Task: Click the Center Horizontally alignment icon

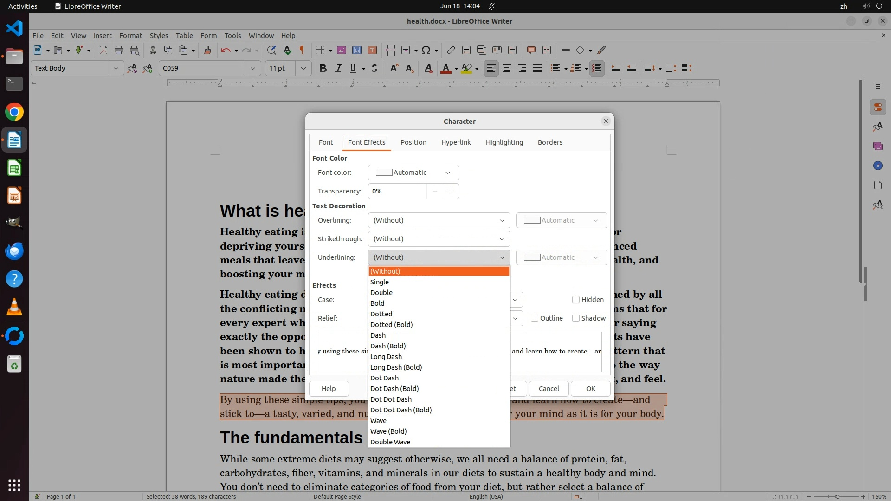Action: [x=507, y=69]
